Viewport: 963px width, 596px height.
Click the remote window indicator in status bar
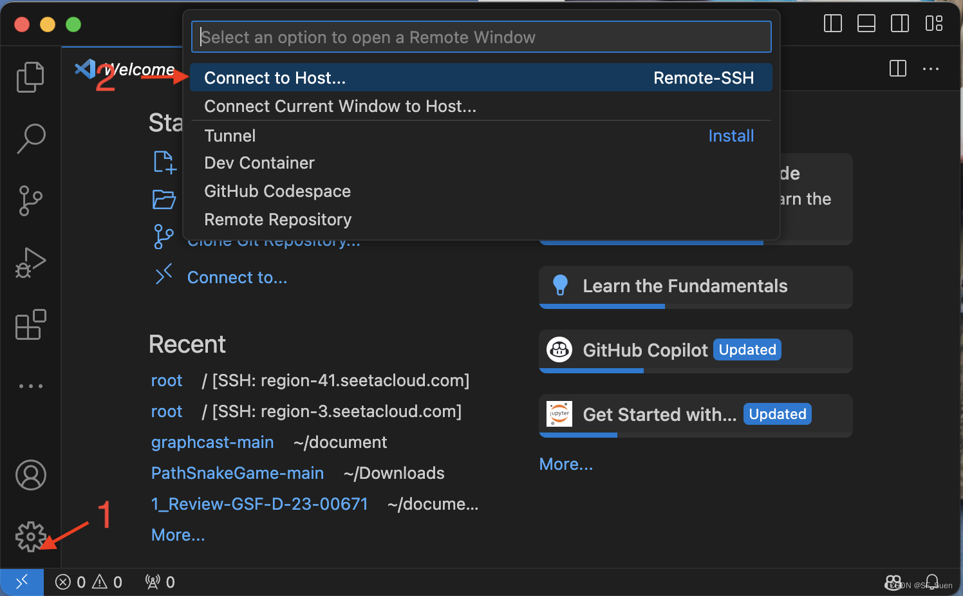22,582
